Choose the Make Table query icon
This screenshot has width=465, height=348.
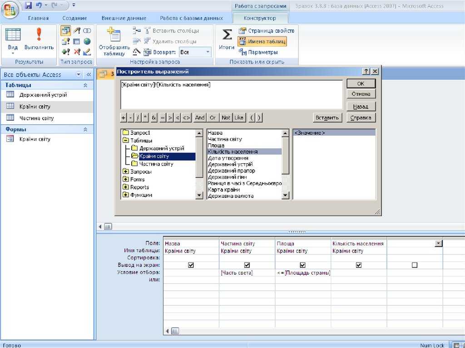tap(65, 41)
